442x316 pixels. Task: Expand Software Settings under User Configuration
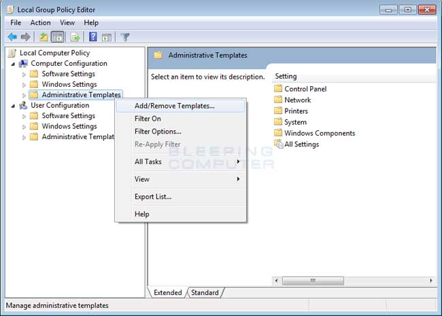coord(24,117)
